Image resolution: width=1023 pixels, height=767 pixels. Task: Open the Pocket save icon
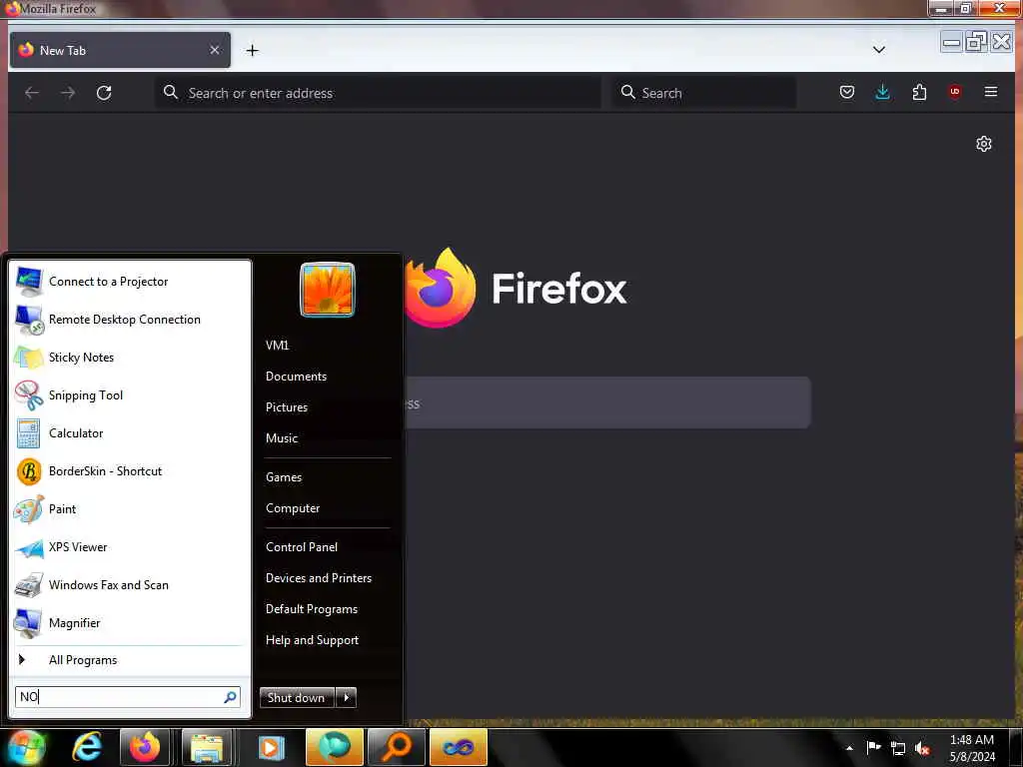tap(847, 92)
